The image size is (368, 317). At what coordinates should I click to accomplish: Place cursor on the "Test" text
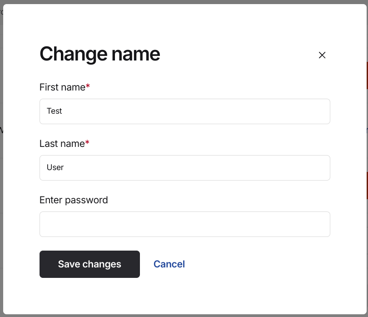click(x=55, y=111)
